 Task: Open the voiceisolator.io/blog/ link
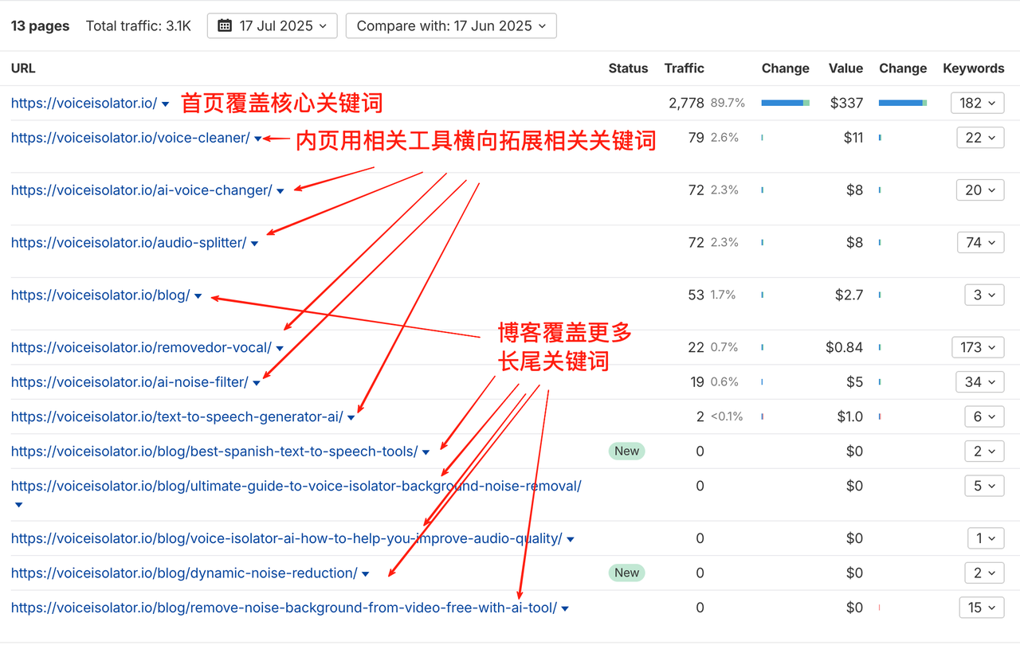coord(100,295)
